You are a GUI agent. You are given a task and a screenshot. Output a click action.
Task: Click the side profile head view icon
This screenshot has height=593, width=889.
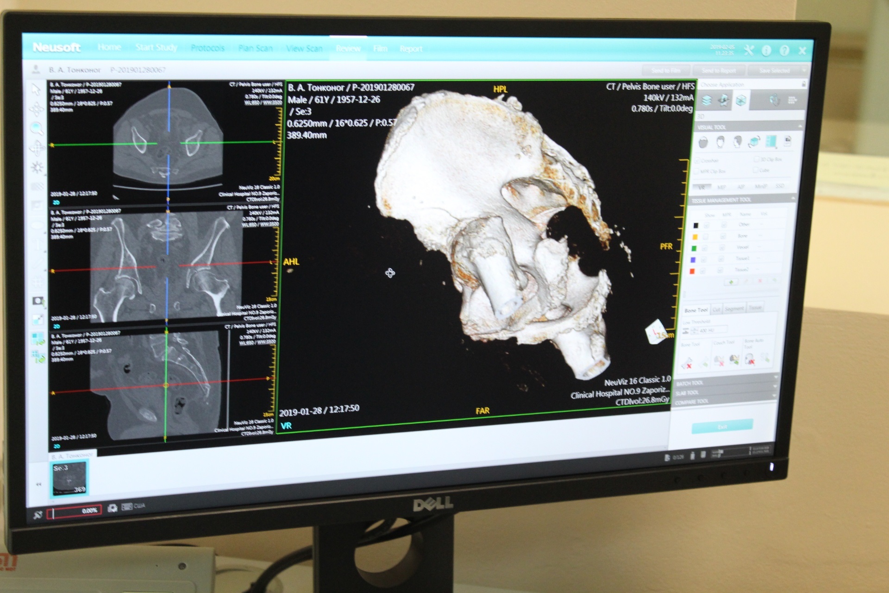tap(737, 142)
